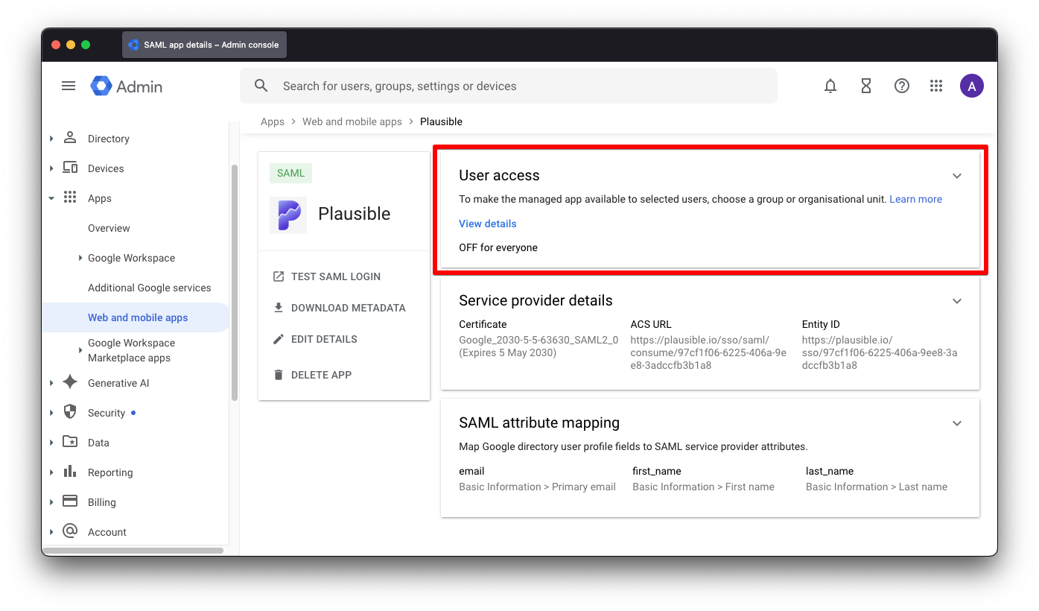Open the View details link
Image resolution: width=1039 pixels, height=611 pixels.
487,224
